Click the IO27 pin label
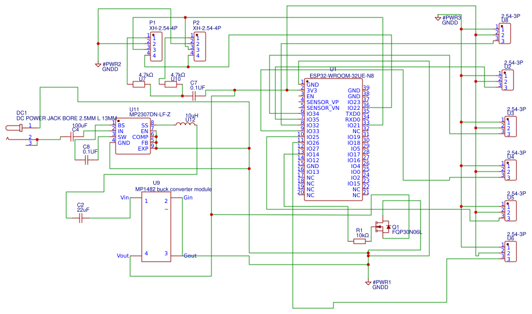This screenshot has height=314, width=532. (313, 148)
